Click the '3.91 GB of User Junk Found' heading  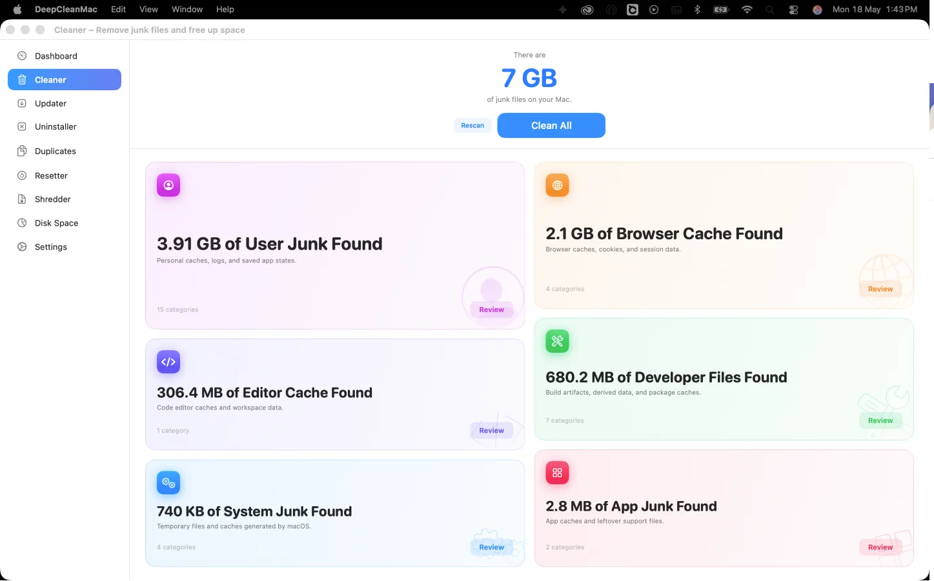(270, 244)
